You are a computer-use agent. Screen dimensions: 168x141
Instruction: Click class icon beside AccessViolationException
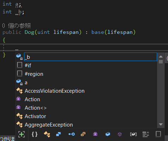coord(19,91)
